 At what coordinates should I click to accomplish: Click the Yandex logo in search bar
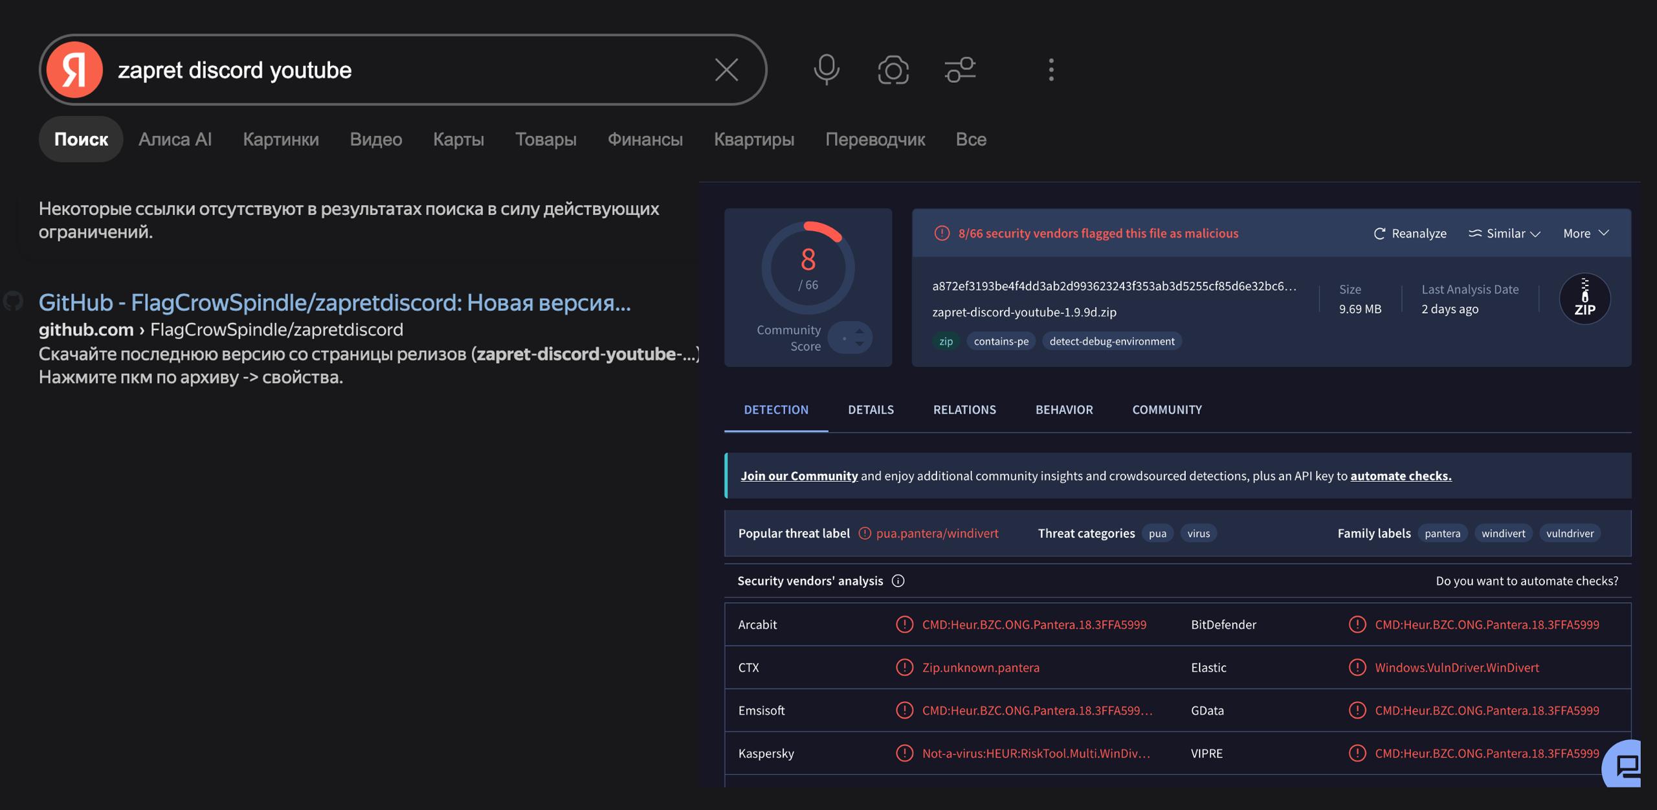(74, 69)
